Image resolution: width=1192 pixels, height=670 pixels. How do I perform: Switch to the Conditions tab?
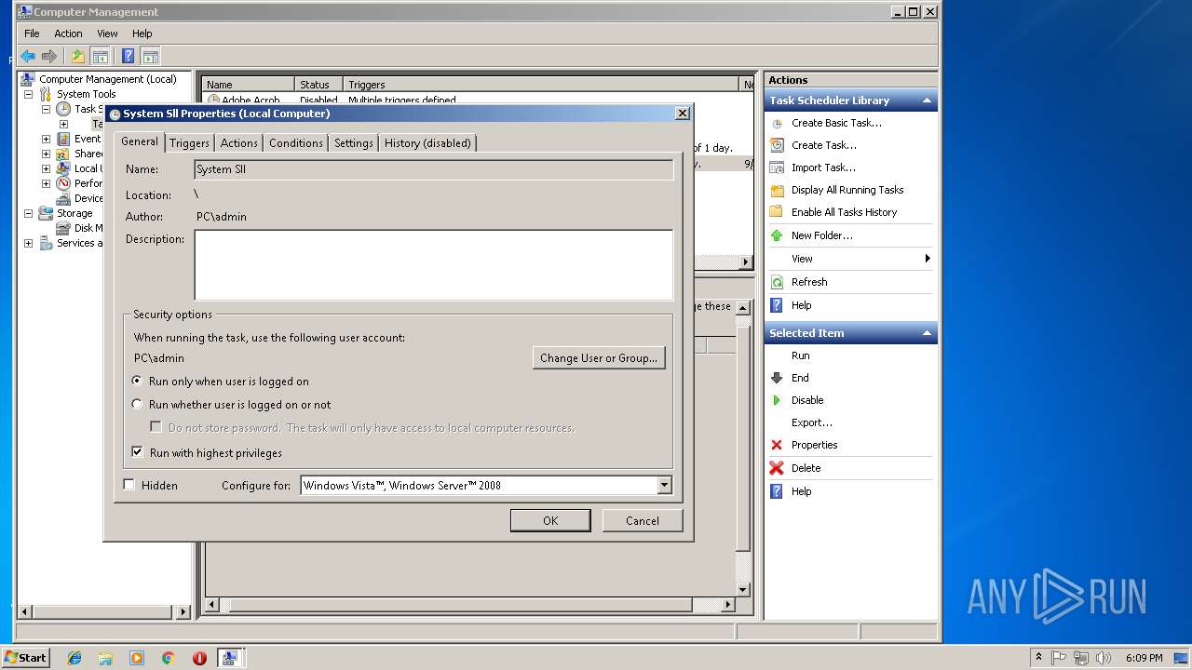tap(295, 142)
